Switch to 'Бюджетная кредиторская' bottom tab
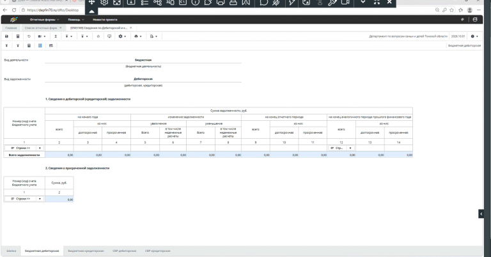 86,251
